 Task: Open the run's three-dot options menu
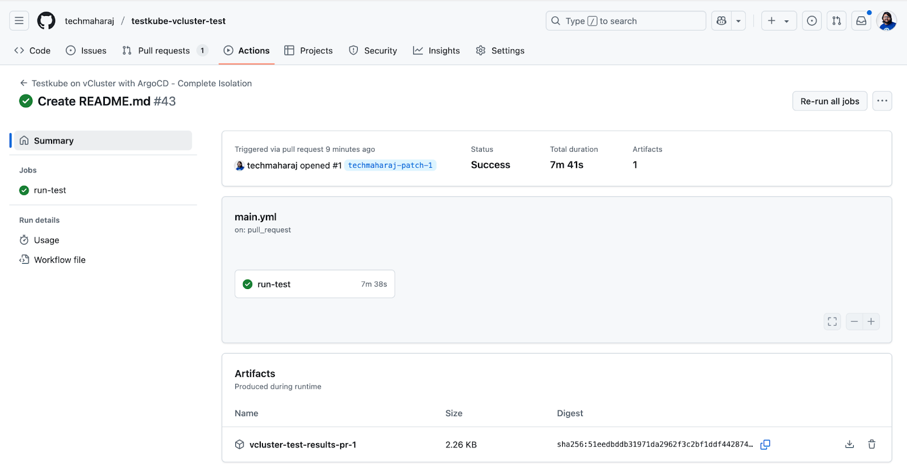coord(882,101)
